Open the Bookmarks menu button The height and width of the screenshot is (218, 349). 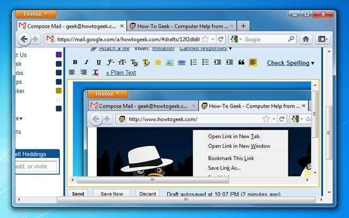click(323, 39)
